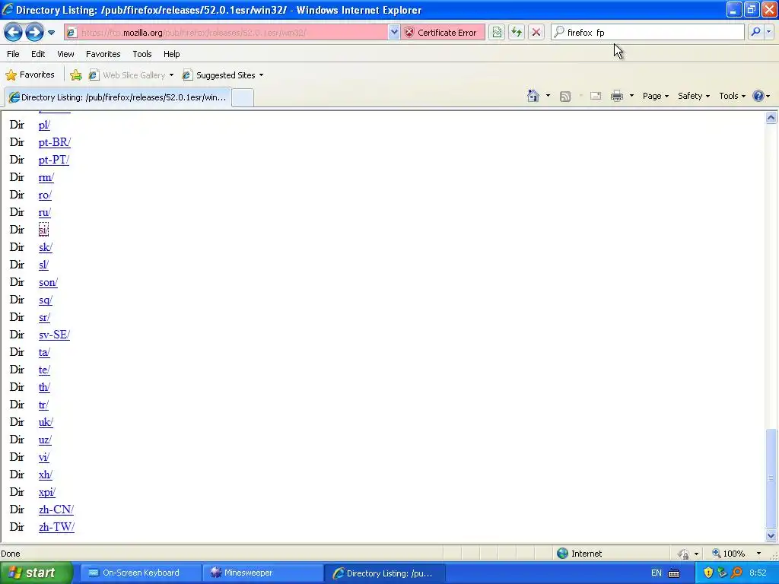This screenshot has height=584, width=779.
Task: Open the sv-SE/ directory link
Action: [54, 335]
